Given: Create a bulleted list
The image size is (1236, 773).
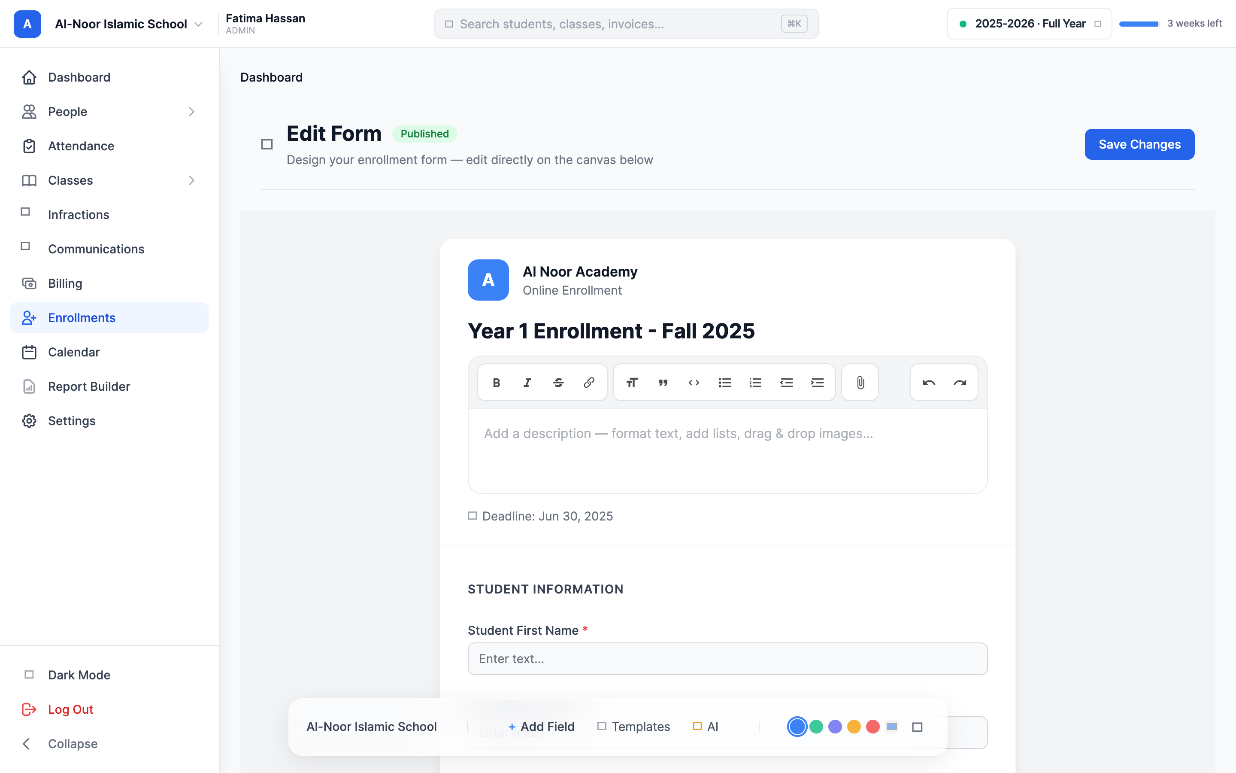Looking at the screenshot, I should [724, 382].
